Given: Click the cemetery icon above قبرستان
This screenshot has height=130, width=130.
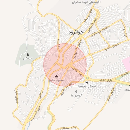Looking at the screenshot, I should click(x=28, y=55).
